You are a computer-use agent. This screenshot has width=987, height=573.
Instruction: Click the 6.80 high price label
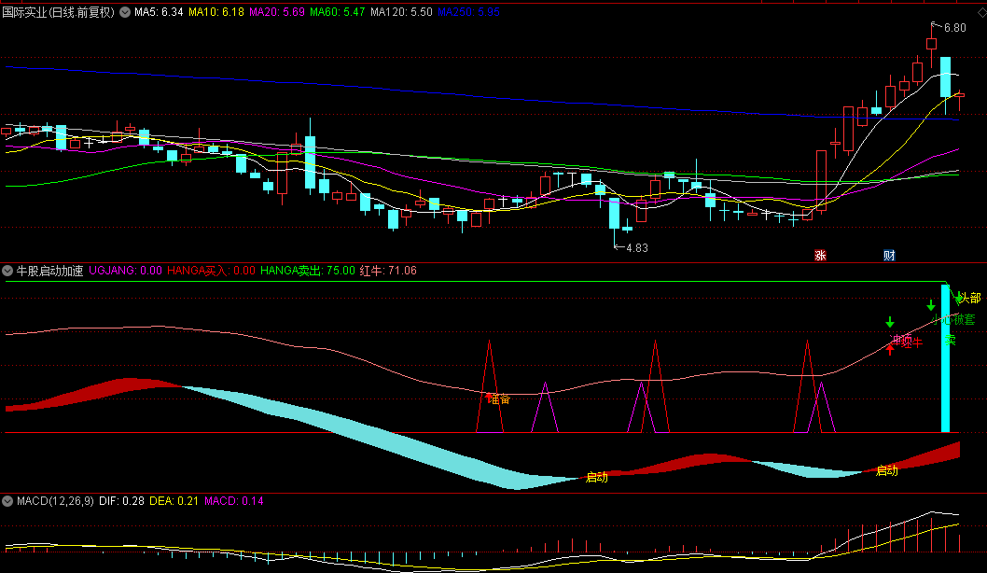click(955, 28)
